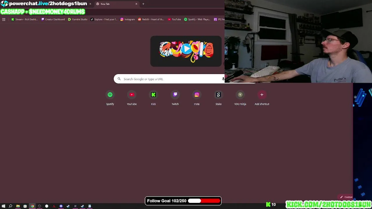Open the IP2 bookmark

(x=219, y=19)
